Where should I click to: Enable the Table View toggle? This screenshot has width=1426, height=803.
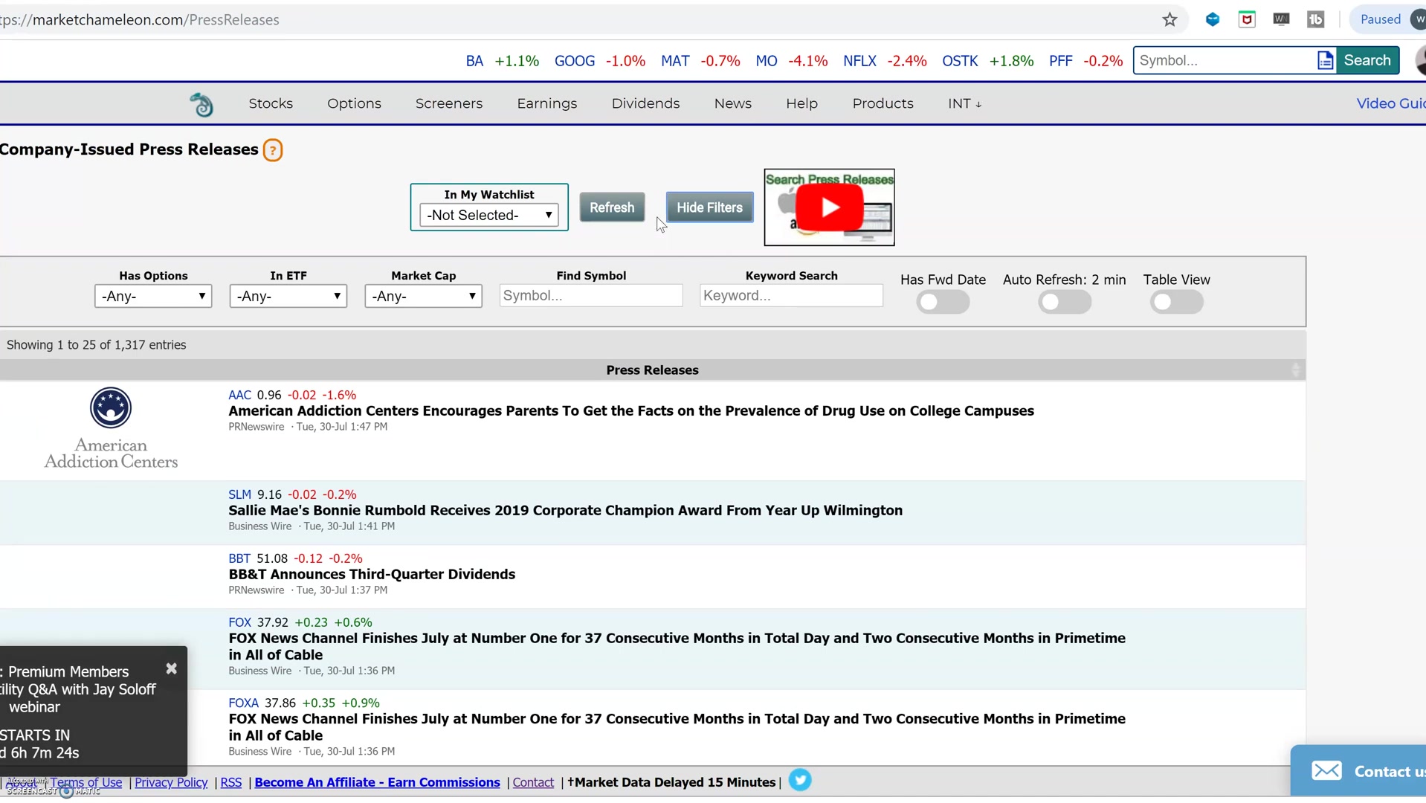click(x=1177, y=302)
